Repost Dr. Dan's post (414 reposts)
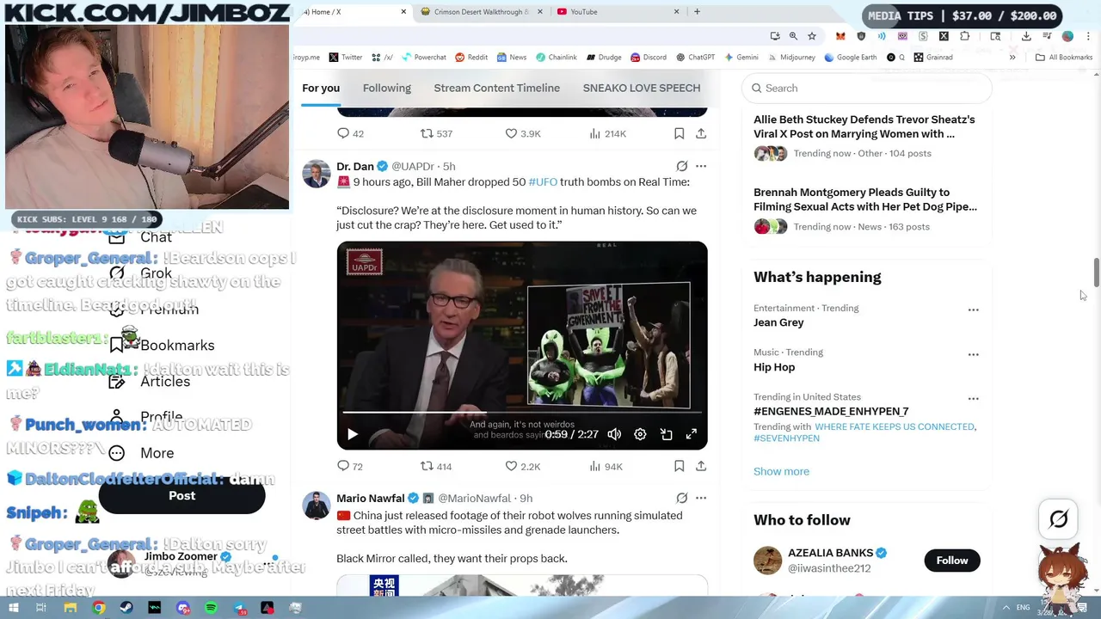The height and width of the screenshot is (619, 1101). [x=435, y=466]
